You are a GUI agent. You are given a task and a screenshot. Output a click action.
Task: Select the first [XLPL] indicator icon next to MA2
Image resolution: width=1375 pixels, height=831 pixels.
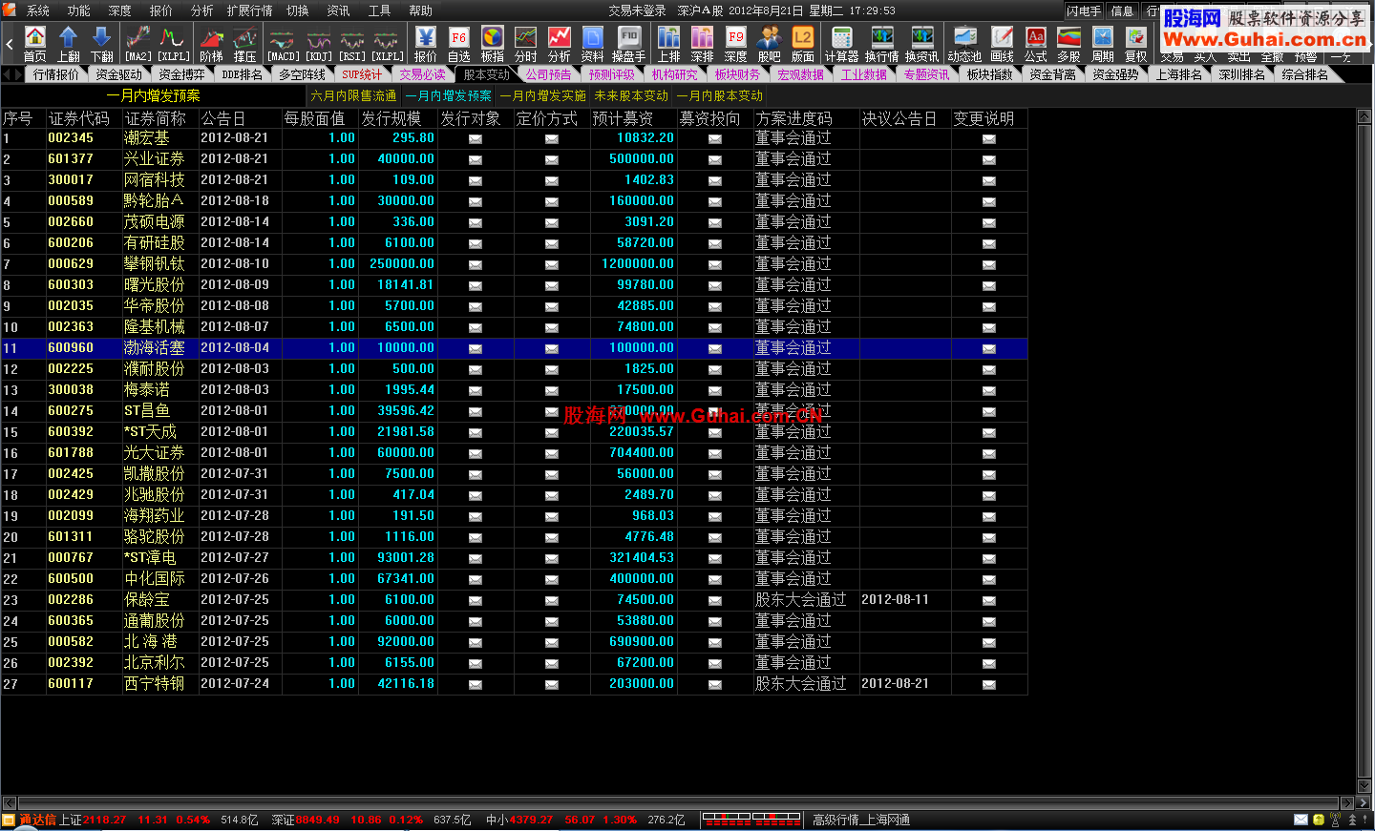(x=173, y=44)
